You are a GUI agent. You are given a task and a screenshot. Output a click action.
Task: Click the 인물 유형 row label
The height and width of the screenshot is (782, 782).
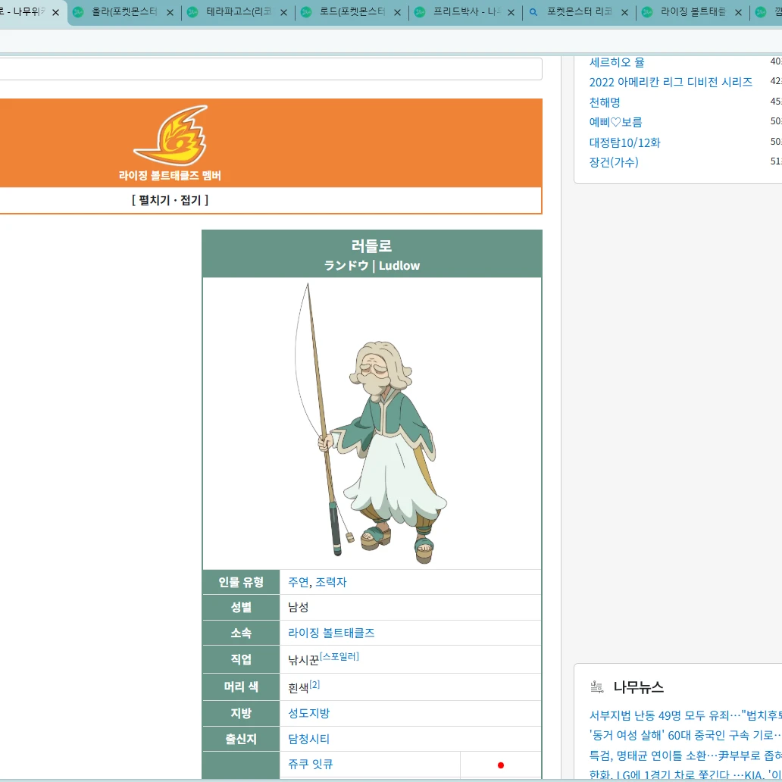241,582
